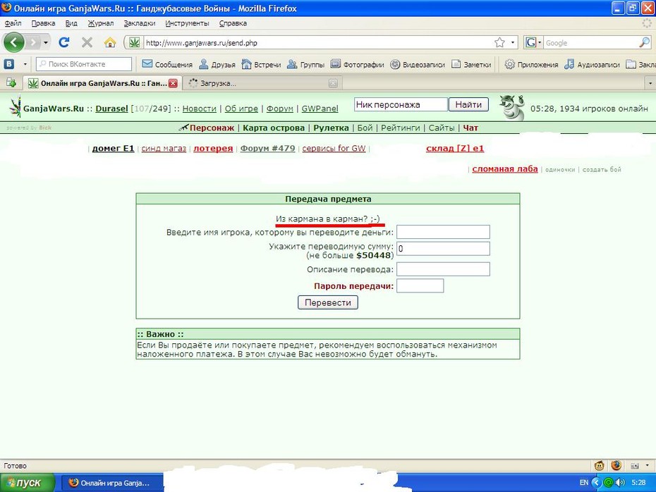Open the VK toolbar B dropdown arrow
Viewport: 656px width, 492px height.
tap(25, 64)
